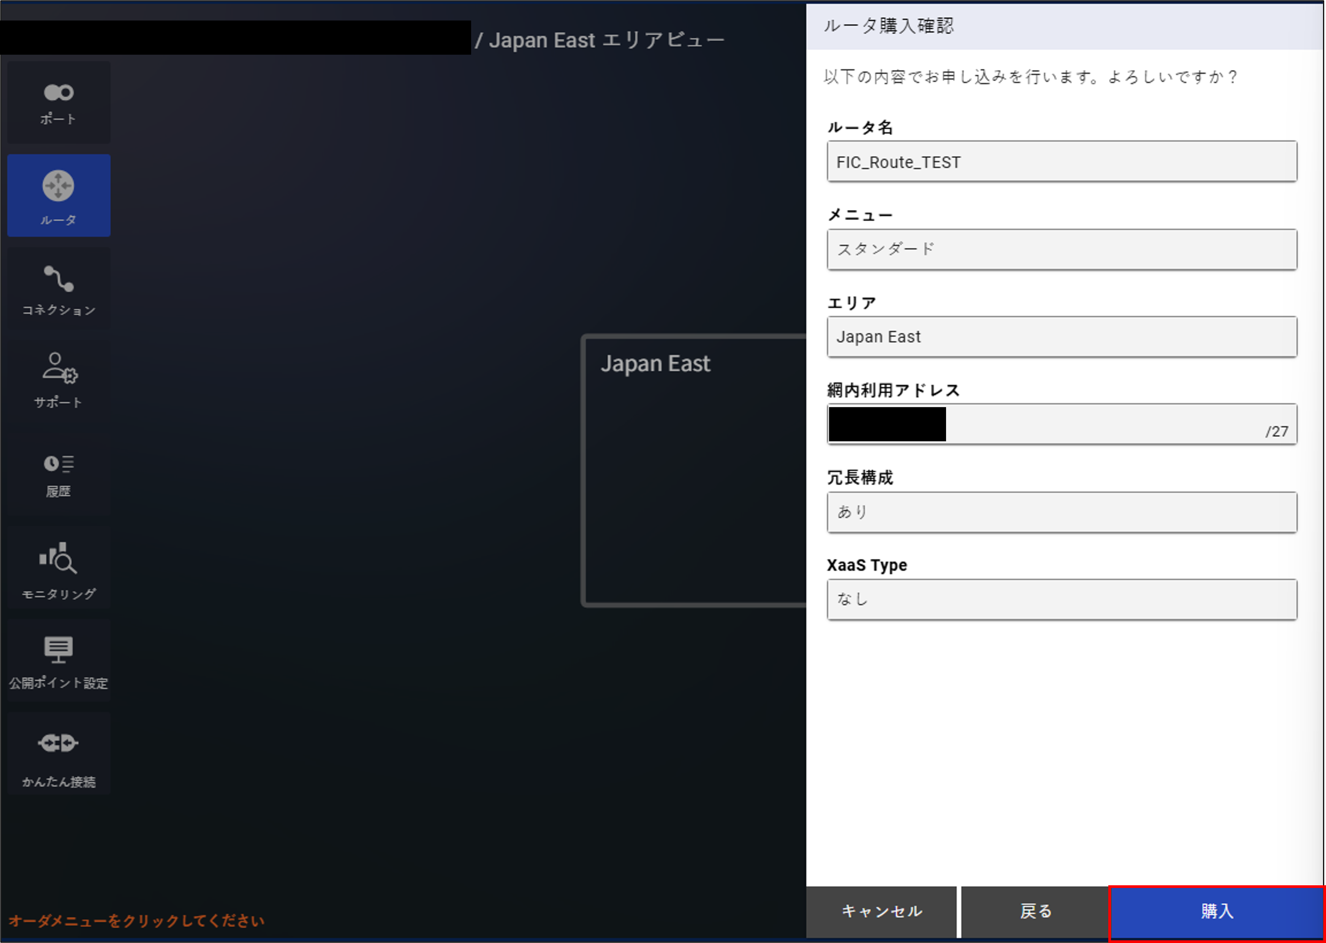Click the Japan East エリアビュー heading

pyautogui.click(x=607, y=40)
